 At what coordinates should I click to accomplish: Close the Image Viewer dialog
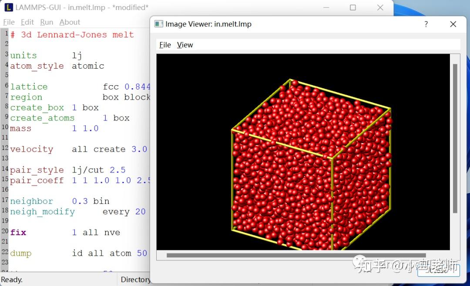pos(453,24)
